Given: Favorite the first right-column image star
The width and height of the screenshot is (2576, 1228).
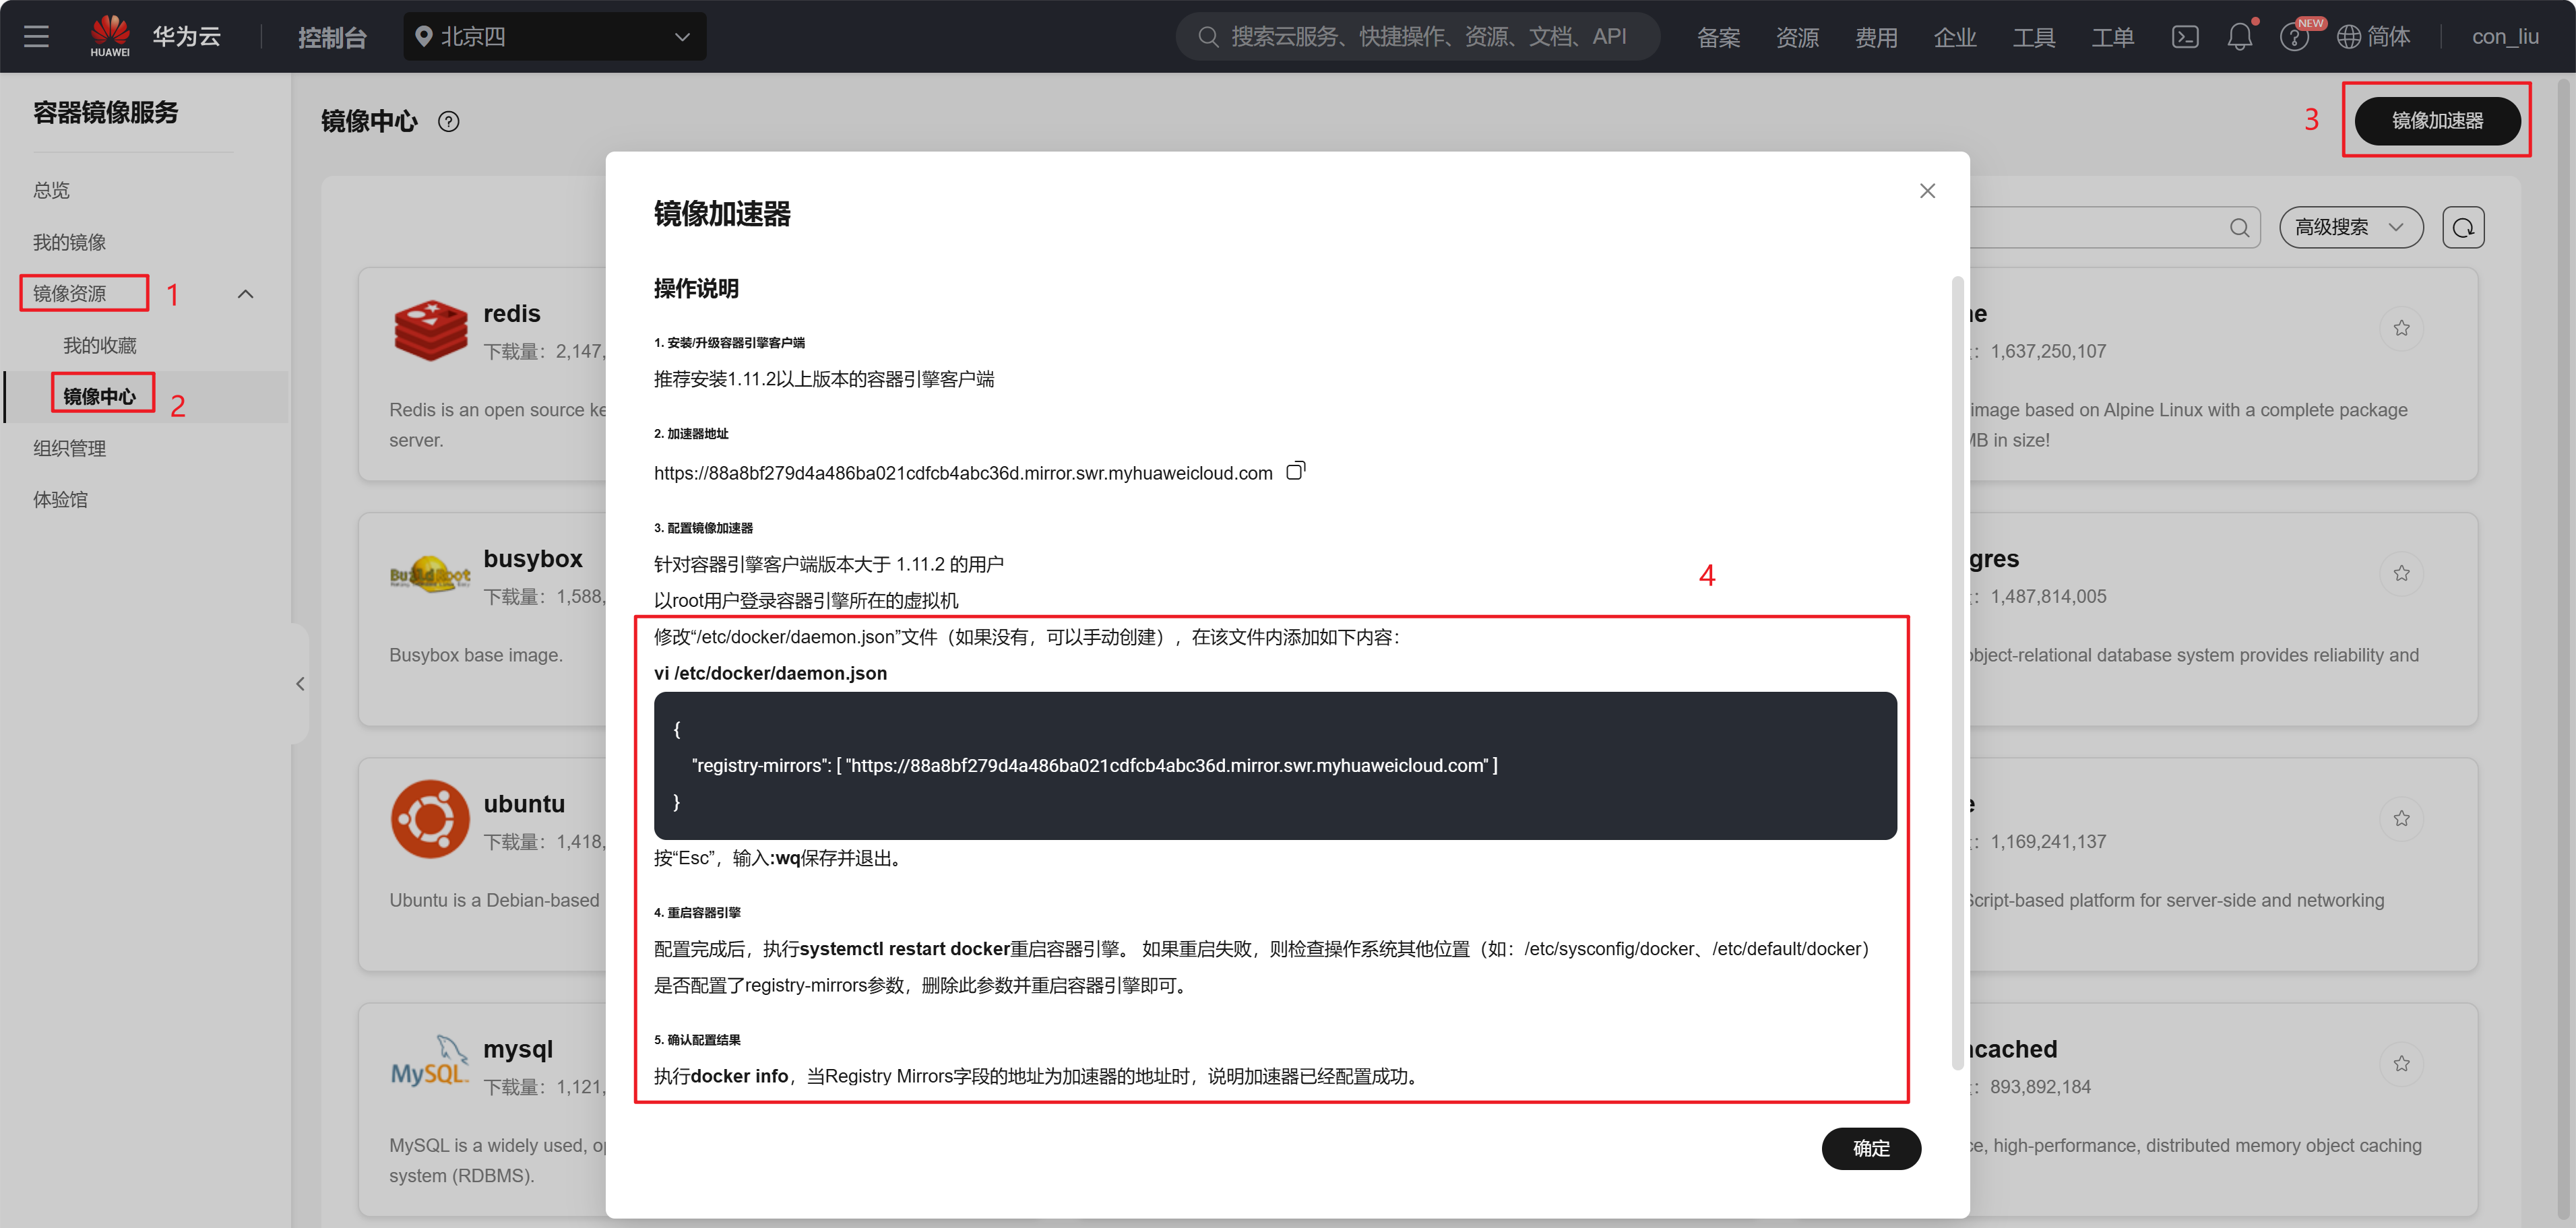Looking at the screenshot, I should (2401, 328).
